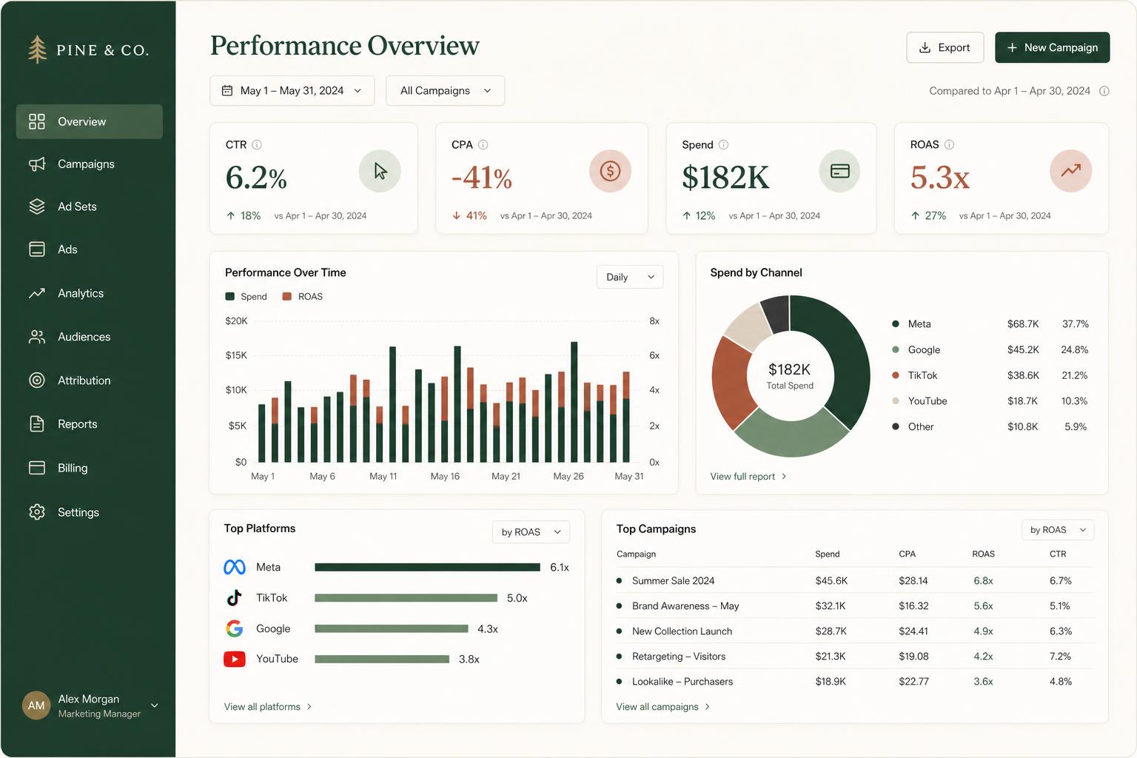Click the Ads window icon in sidebar
Image resolution: width=1137 pixels, height=758 pixels.
[x=37, y=249]
